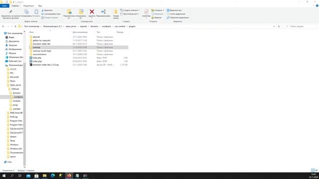
Task: Switch to Firefox on the taskbar
Action: [x=69, y=176]
